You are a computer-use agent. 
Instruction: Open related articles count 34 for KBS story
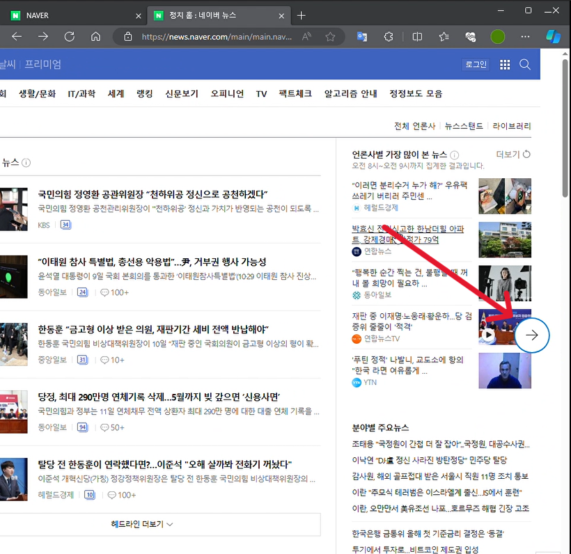pos(65,225)
